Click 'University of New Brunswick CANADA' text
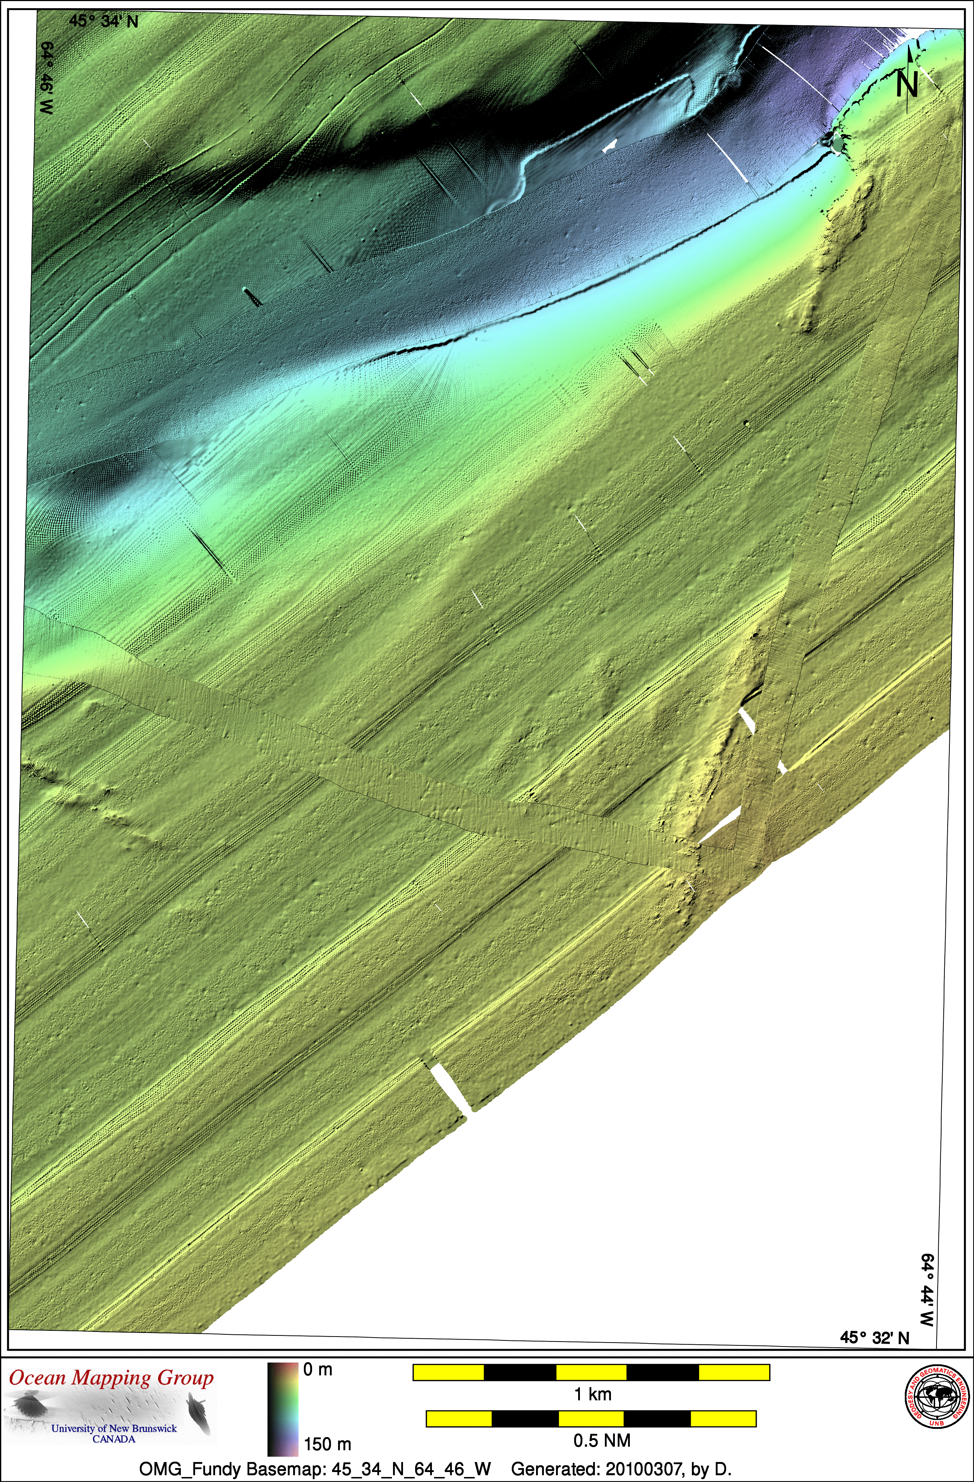The image size is (974, 1482). click(114, 1434)
